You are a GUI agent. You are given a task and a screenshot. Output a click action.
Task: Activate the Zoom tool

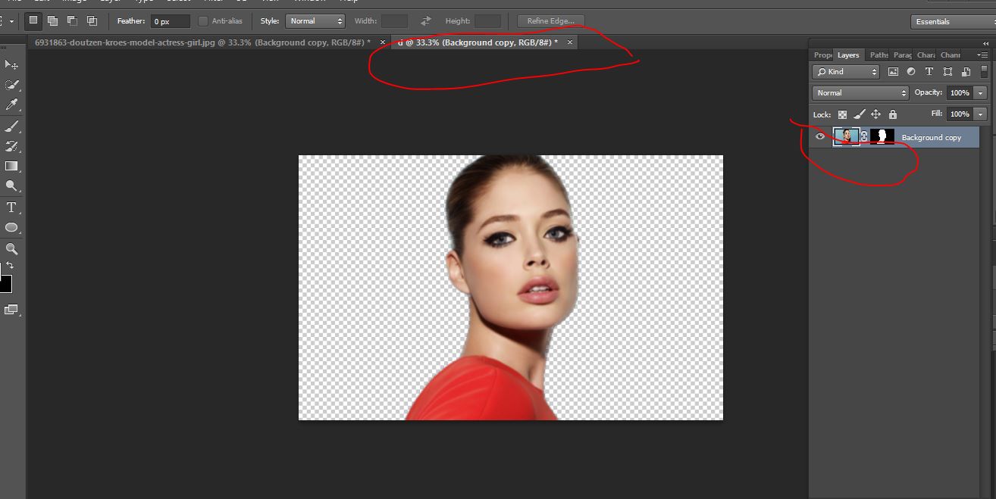point(11,248)
